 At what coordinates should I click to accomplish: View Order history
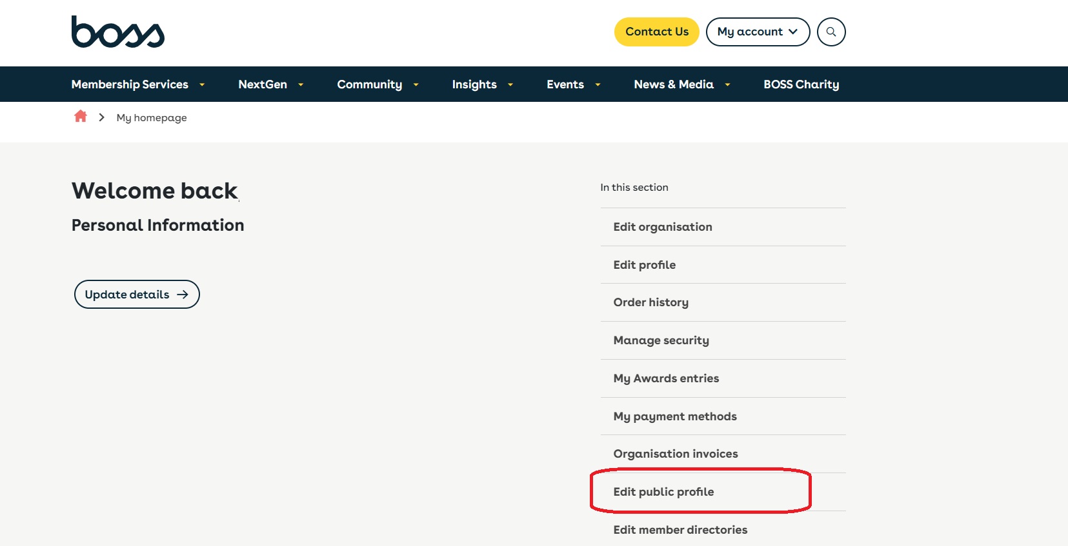(x=650, y=302)
